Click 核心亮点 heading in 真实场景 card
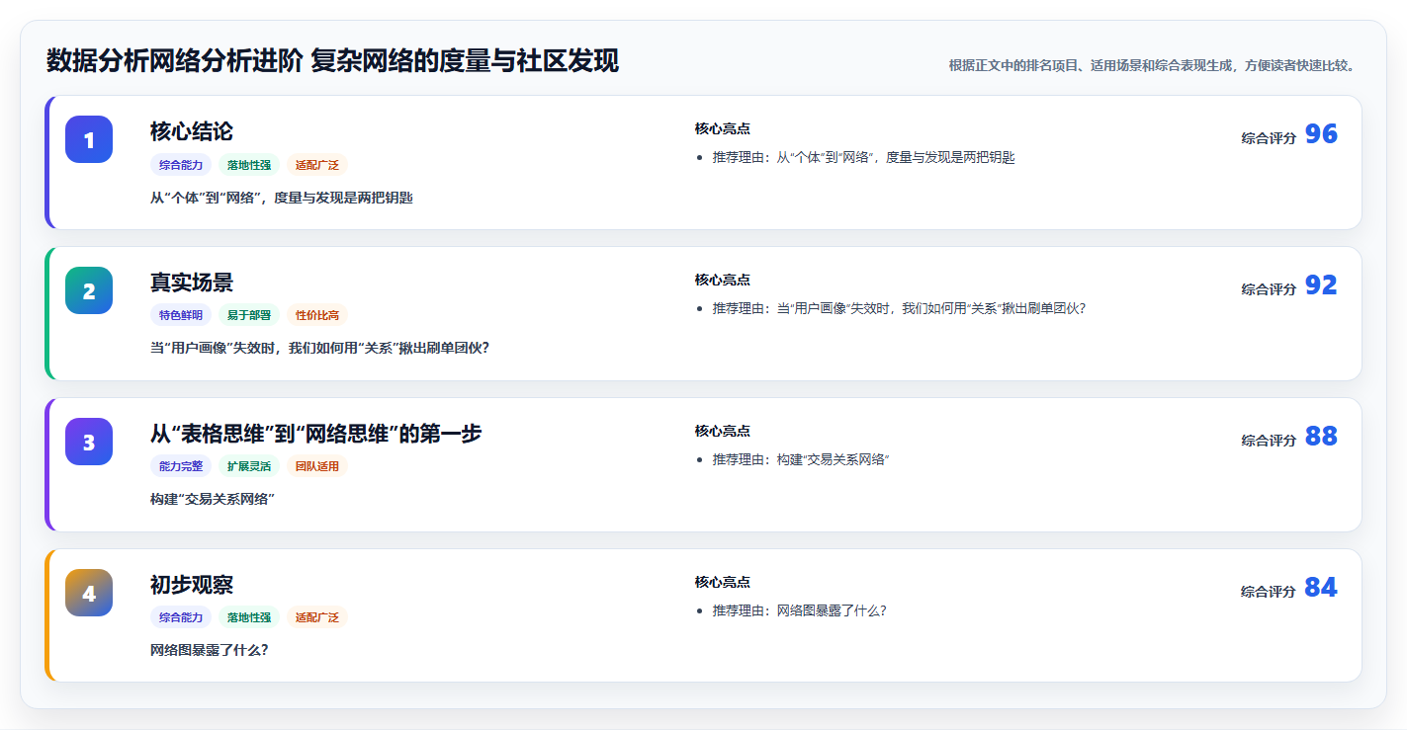Screen dimensions: 1407x730 [722, 280]
